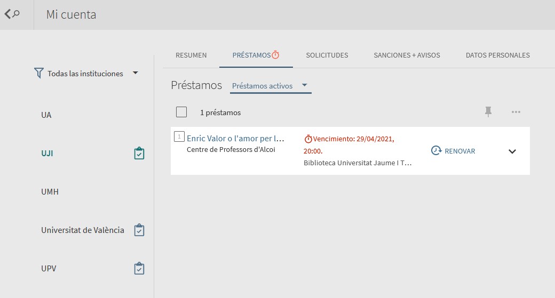555x298 pixels.
Task: Expand loan details chevron
Action: (x=512, y=151)
